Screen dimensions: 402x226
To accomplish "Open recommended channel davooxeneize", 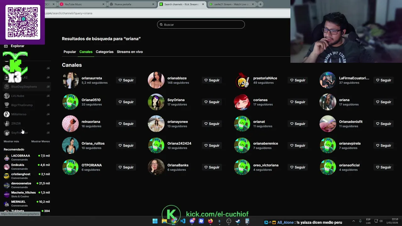I will coord(27,185).
